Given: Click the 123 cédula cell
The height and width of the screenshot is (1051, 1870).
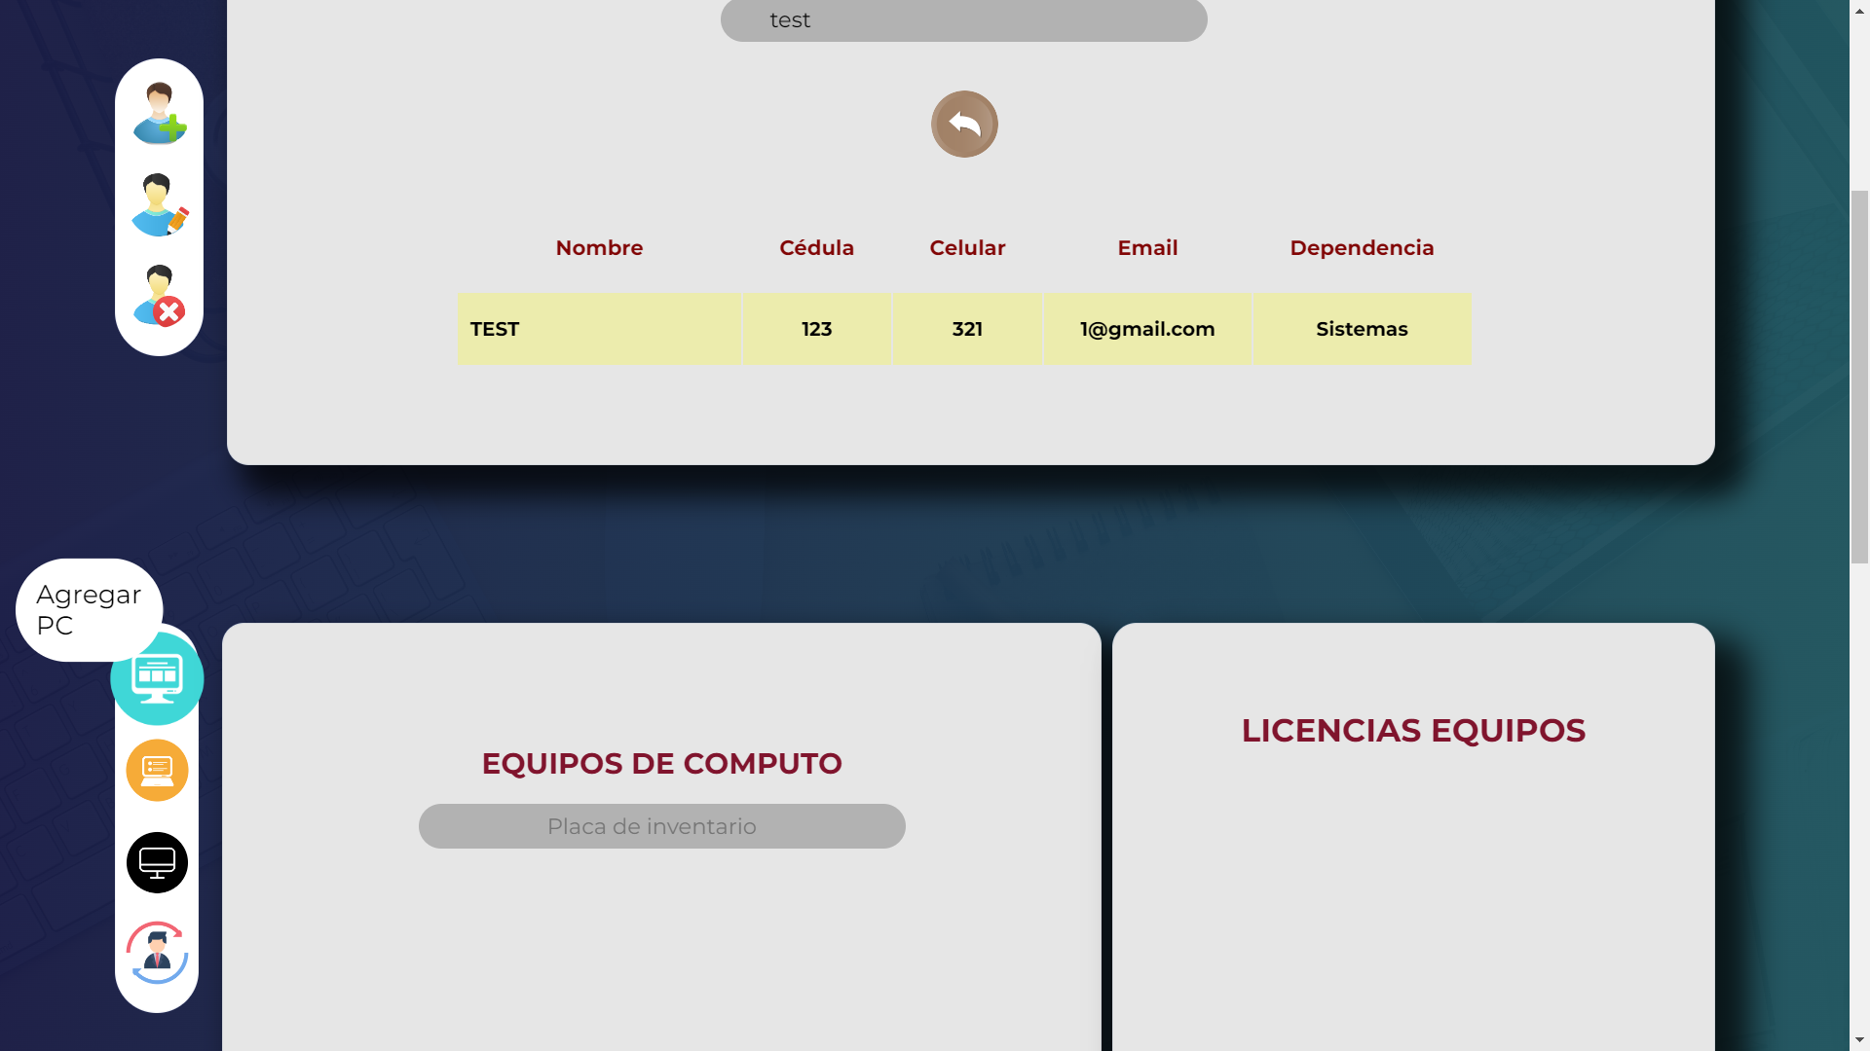Looking at the screenshot, I should click(816, 329).
